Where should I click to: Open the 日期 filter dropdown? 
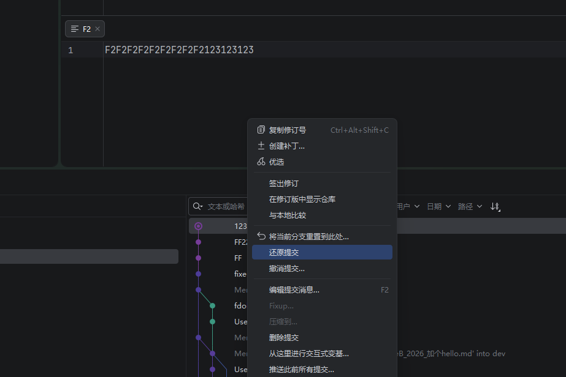438,206
